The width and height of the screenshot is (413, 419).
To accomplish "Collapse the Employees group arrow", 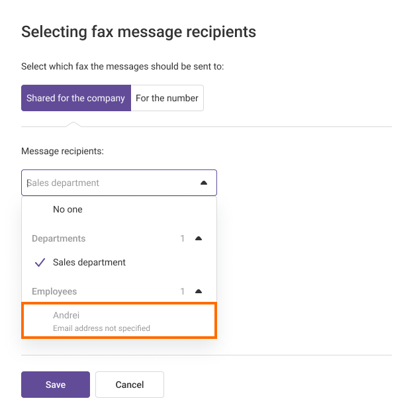I will point(199,291).
